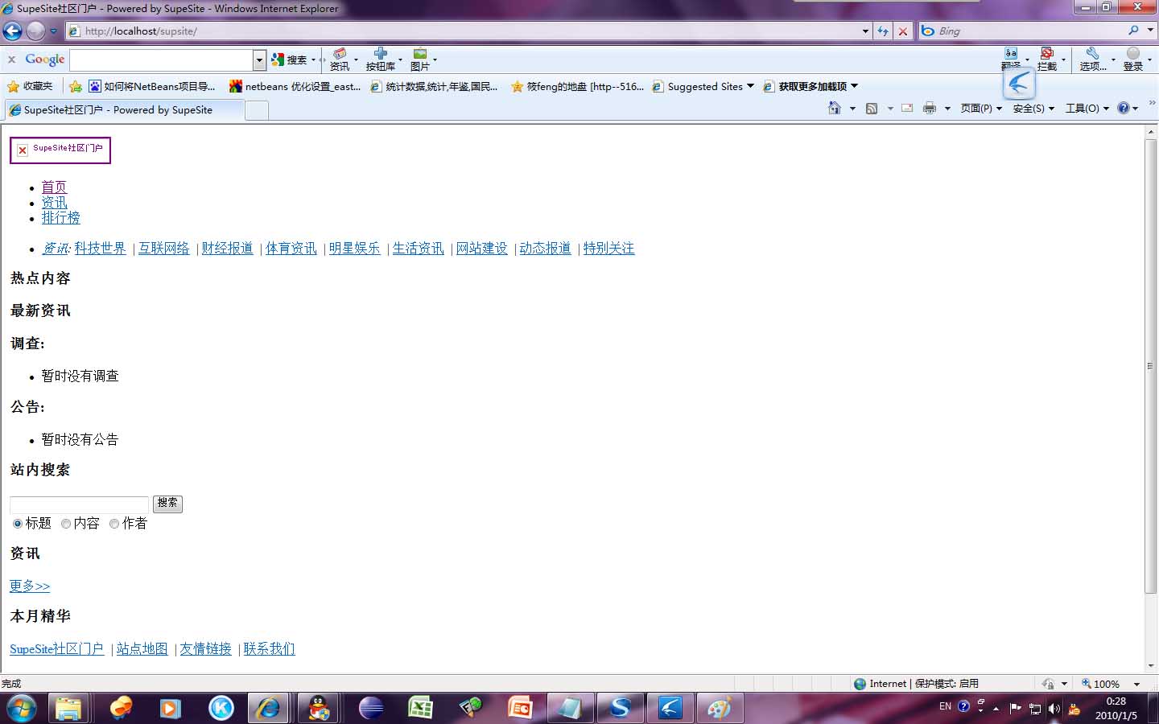Image resolution: width=1159 pixels, height=724 pixels.
Task: Expand the Suggested Sites dropdown
Action: coord(750,86)
